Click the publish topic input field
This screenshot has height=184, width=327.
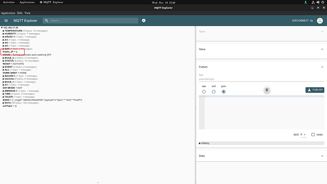(x=261, y=79)
